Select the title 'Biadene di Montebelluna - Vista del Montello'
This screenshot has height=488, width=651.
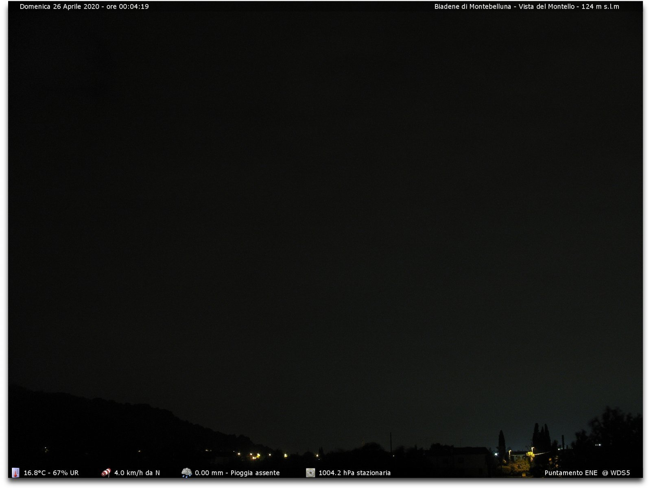click(504, 7)
